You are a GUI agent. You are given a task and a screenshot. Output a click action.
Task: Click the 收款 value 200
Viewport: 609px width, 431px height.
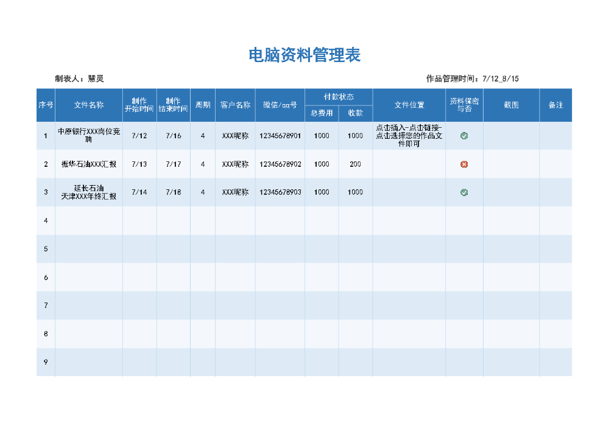(356, 164)
